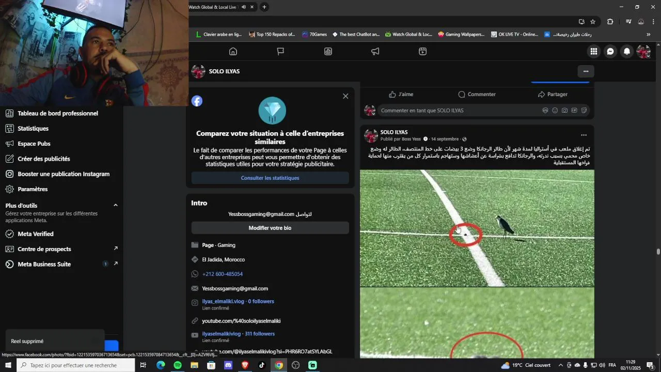Open post options three-dot menu
The height and width of the screenshot is (372, 661).
pos(584,135)
